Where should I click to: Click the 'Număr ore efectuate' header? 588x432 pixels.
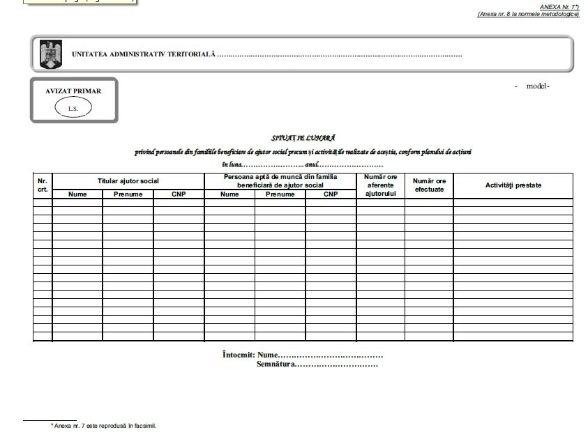(430, 185)
